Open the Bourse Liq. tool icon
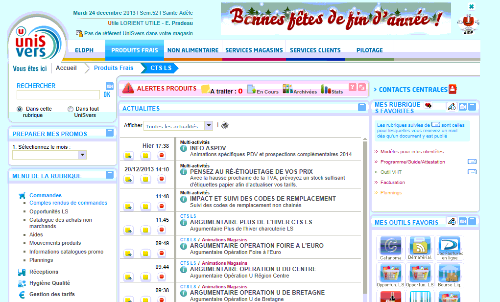This screenshot has height=302, width=500. click(x=449, y=273)
